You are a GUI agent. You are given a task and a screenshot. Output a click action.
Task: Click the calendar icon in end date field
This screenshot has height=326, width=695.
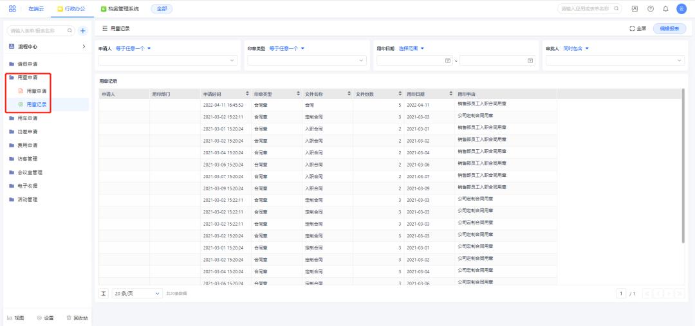click(530, 60)
